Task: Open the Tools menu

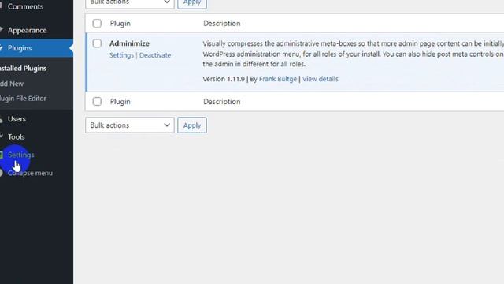Action: [x=16, y=136]
